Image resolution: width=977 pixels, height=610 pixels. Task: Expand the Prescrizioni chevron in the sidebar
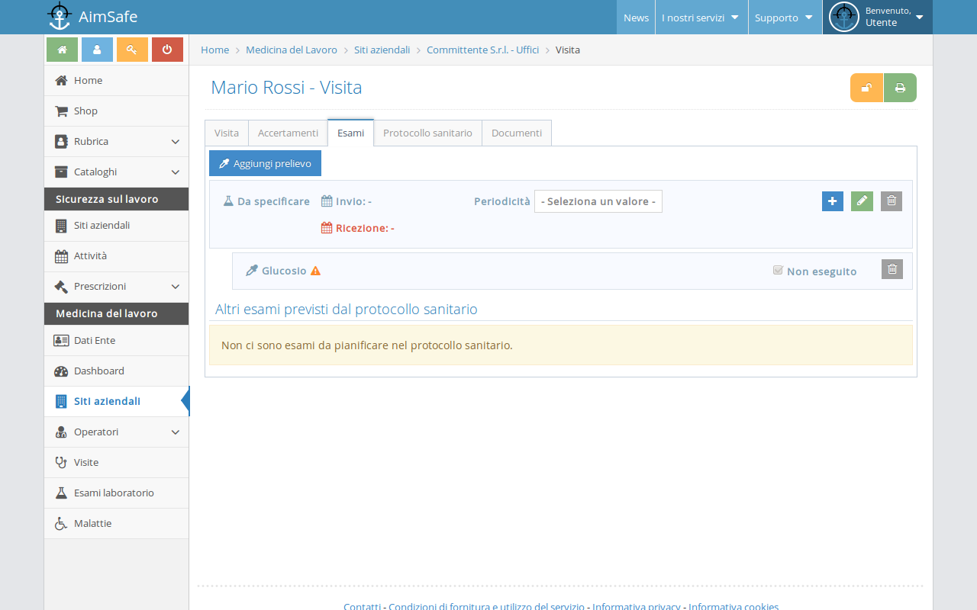click(x=176, y=287)
